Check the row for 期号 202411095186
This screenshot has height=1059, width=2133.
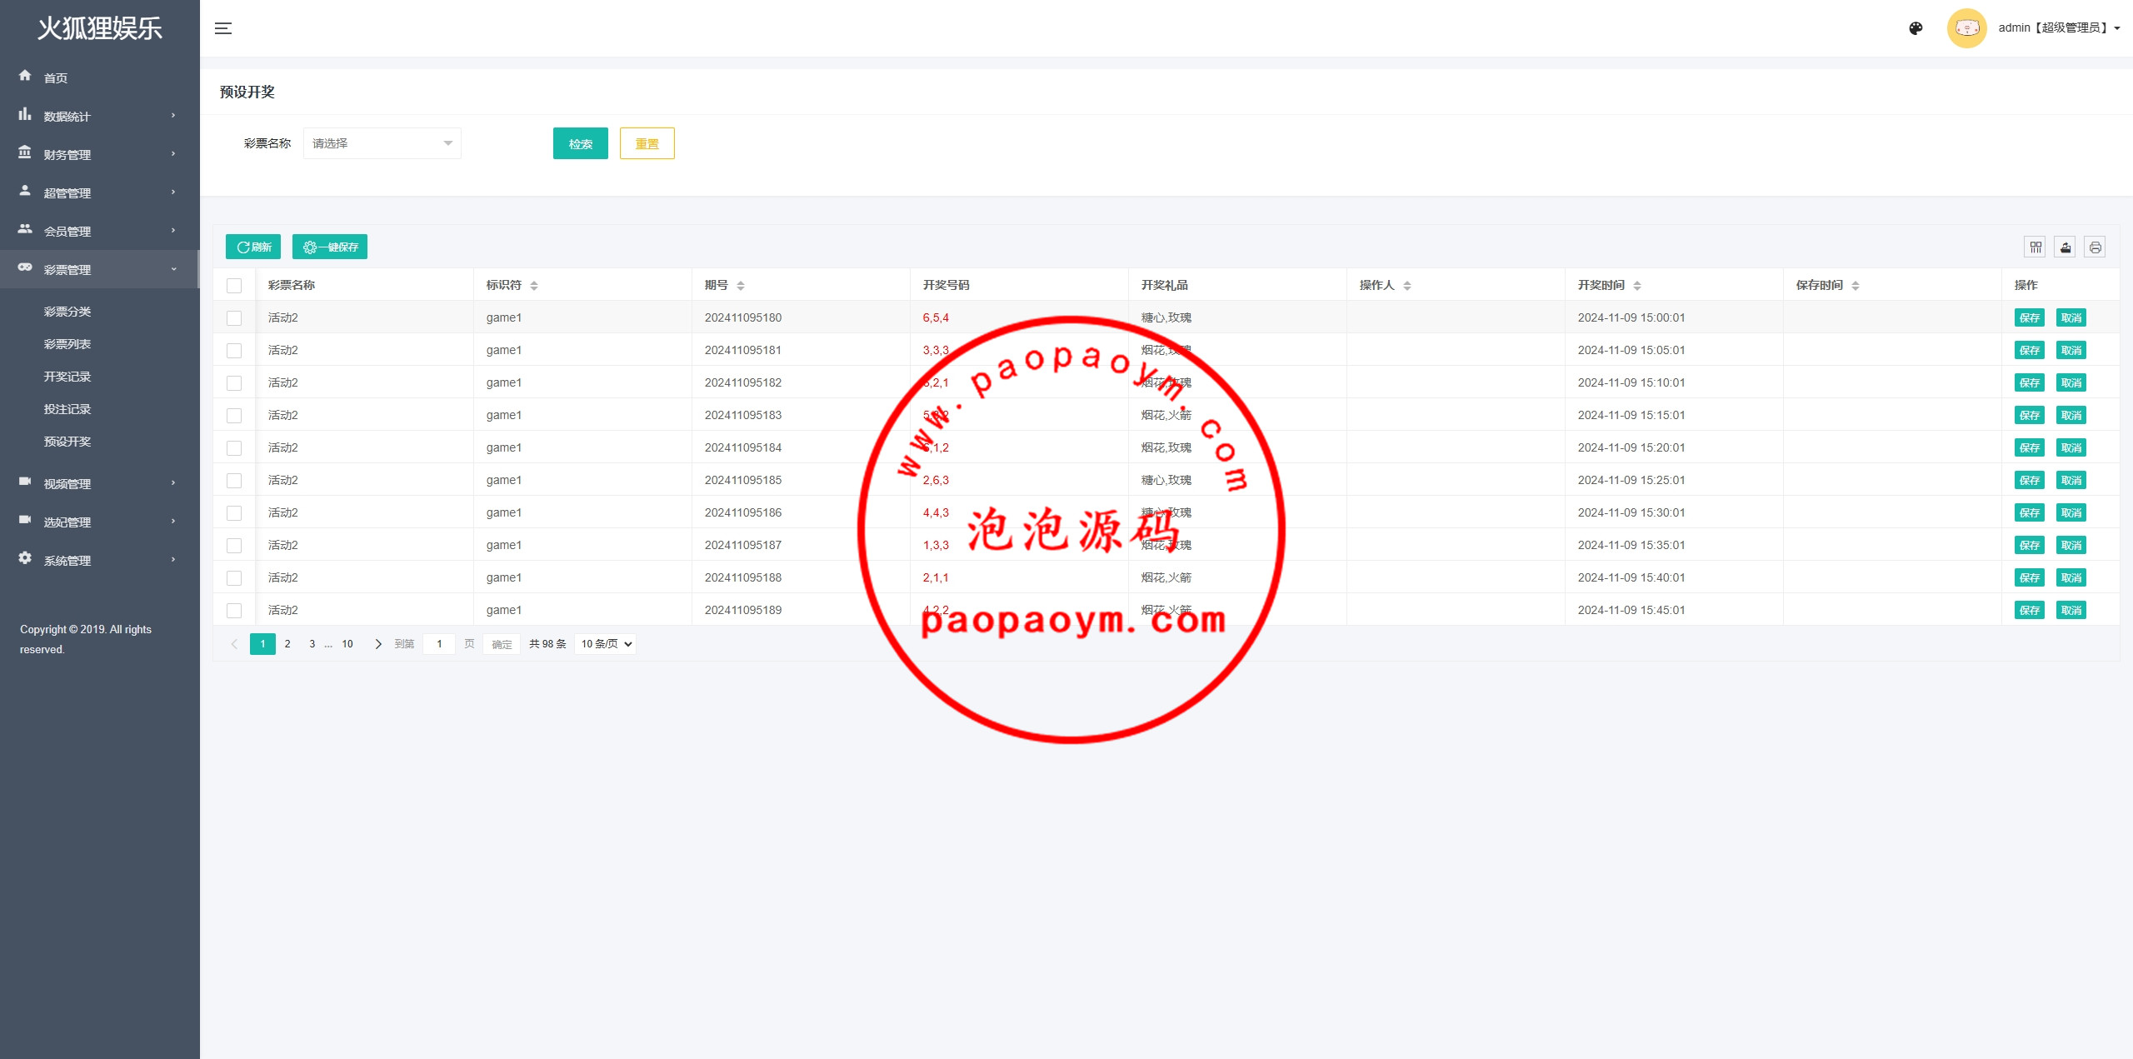coord(234,513)
